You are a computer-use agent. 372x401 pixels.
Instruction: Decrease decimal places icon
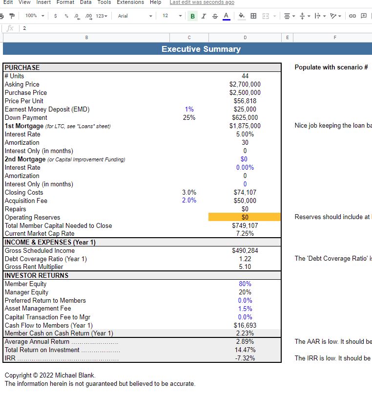click(77, 16)
